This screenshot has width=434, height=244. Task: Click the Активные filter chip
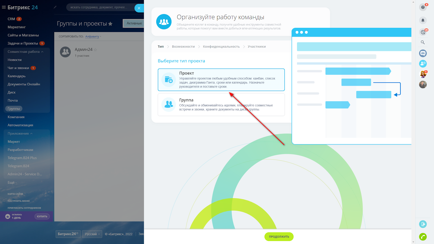tap(133, 23)
